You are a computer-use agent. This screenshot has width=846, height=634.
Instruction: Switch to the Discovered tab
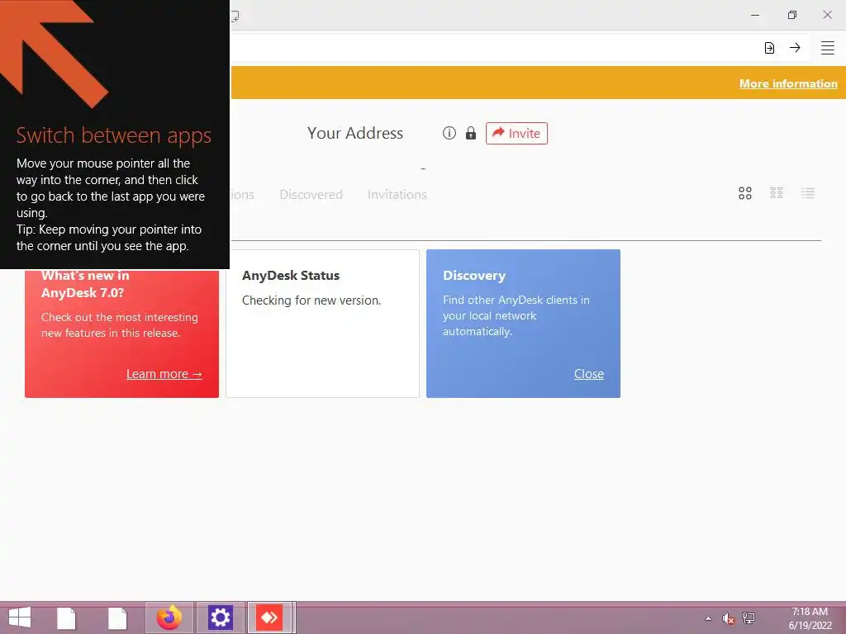pyautogui.click(x=311, y=194)
